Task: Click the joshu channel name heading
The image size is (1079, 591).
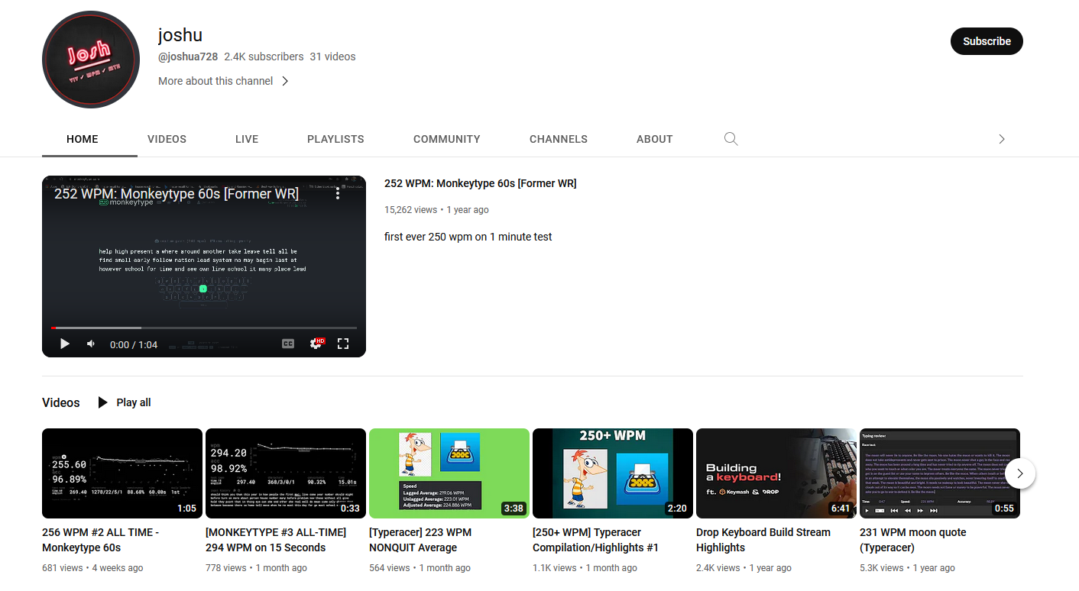Action: point(180,35)
